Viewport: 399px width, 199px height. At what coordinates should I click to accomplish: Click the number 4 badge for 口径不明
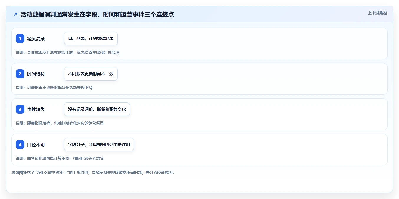(20, 145)
